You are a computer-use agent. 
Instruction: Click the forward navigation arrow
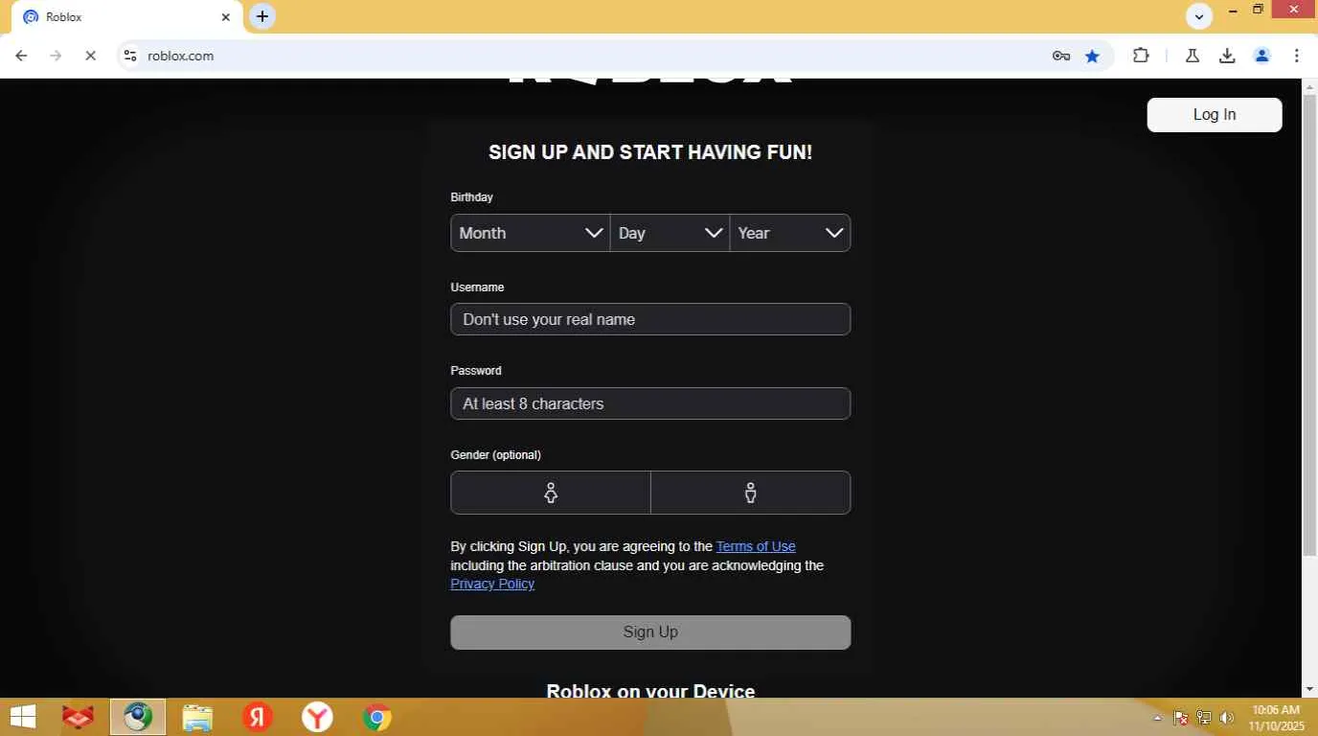[x=56, y=56]
